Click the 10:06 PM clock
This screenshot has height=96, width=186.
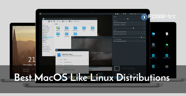[133, 14]
